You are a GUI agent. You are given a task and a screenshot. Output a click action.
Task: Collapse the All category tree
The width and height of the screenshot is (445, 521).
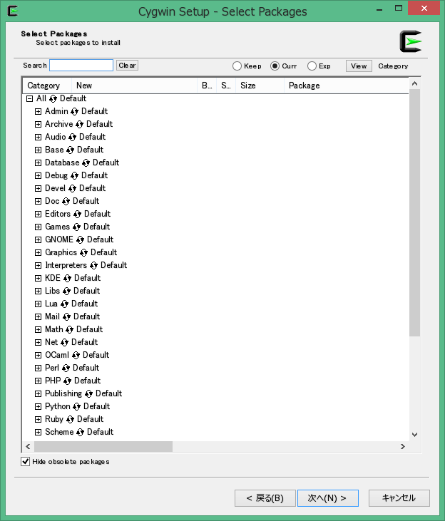(x=30, y=98)
